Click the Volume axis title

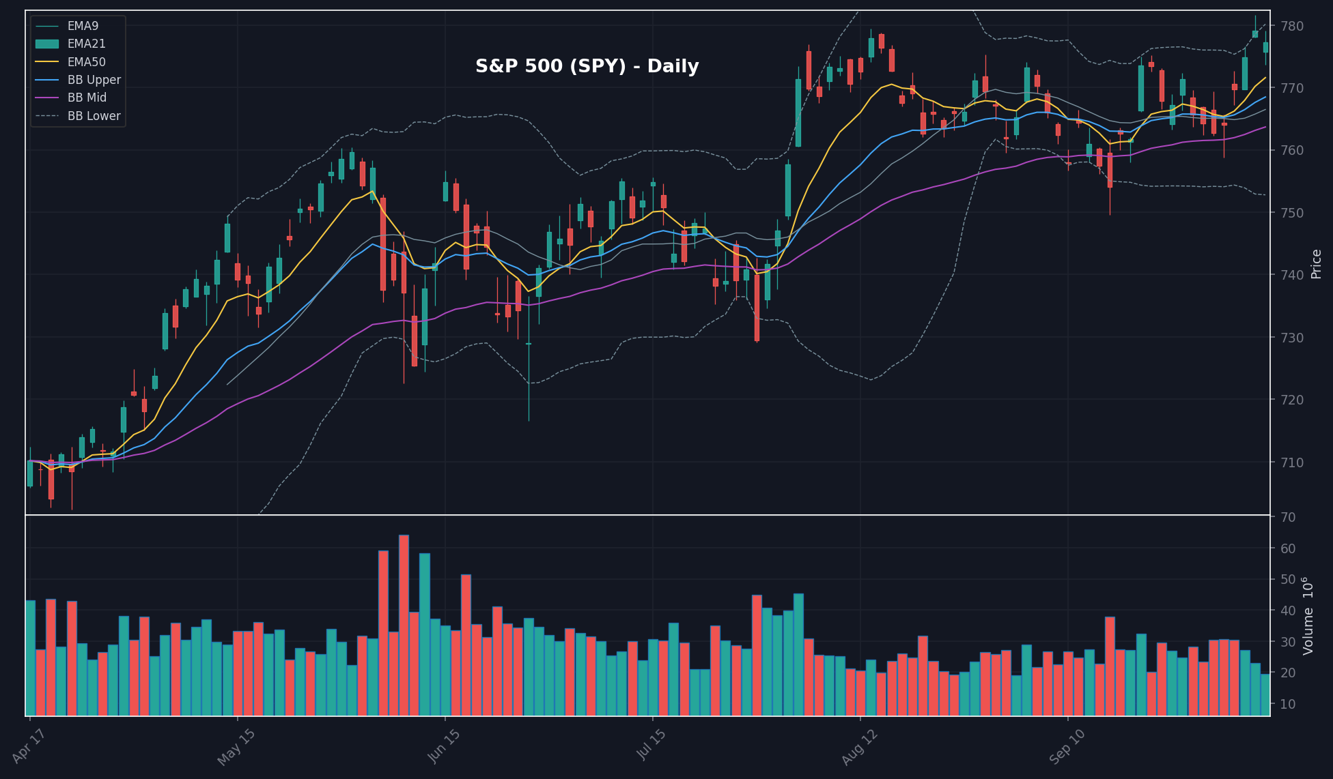(1308, 616)
